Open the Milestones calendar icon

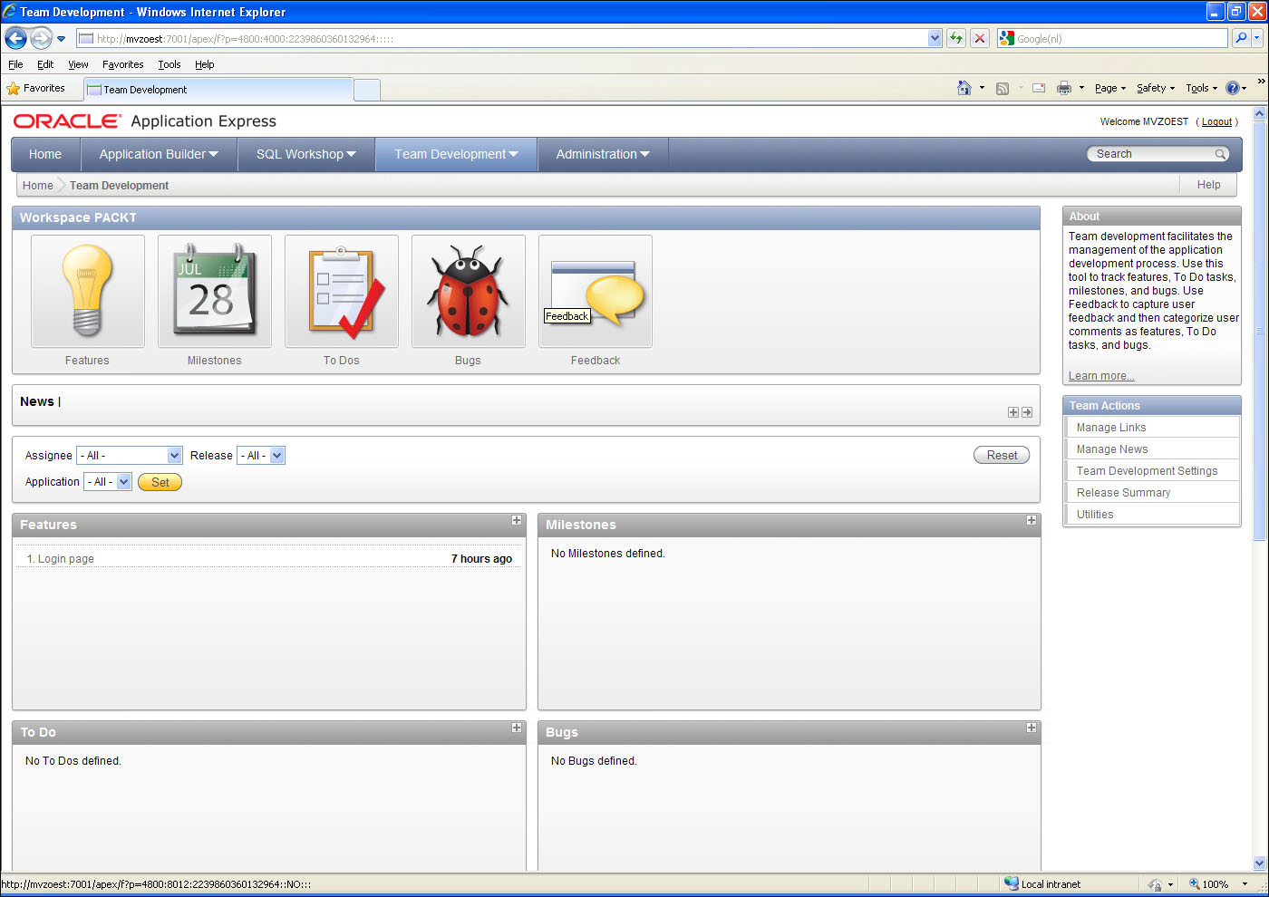215,291
